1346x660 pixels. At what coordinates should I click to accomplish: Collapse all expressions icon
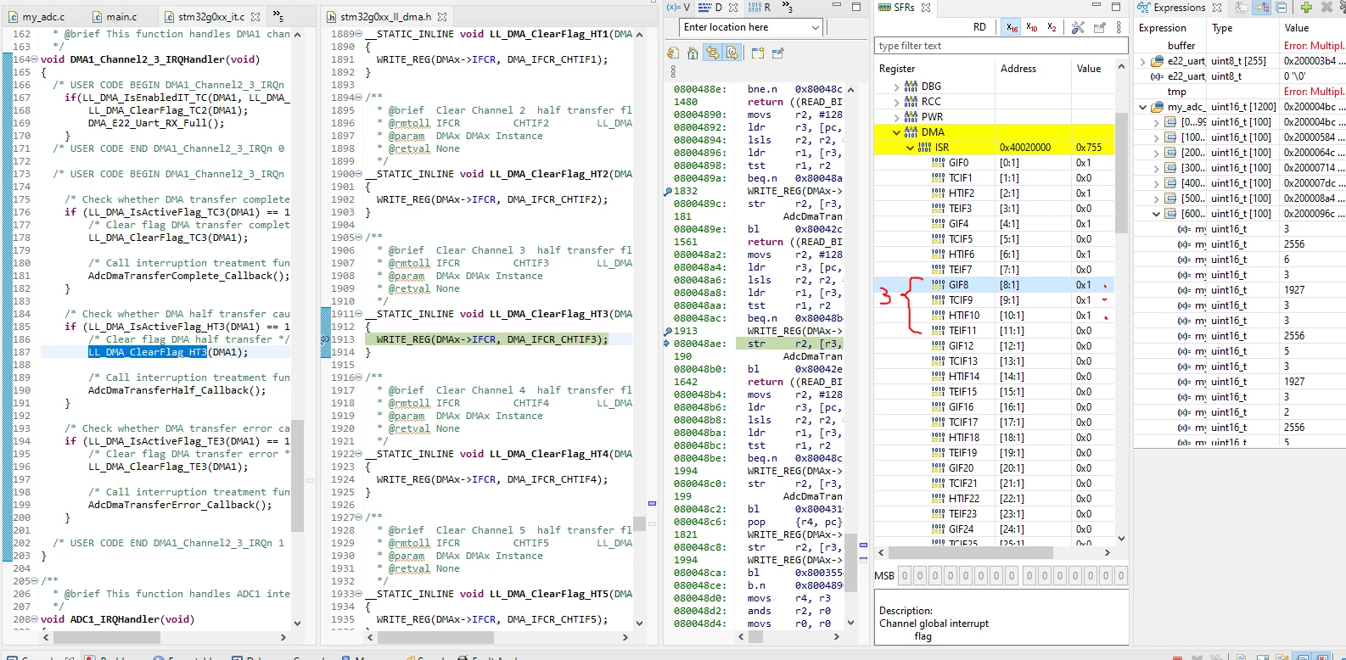click(1282, 8)
